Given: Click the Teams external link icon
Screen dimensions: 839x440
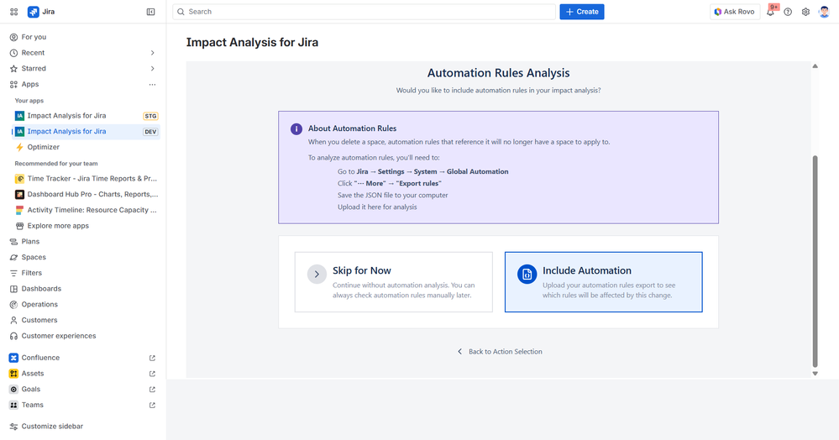Looking at the screenshot, I should pyautogui.click(x=153, y=406).
